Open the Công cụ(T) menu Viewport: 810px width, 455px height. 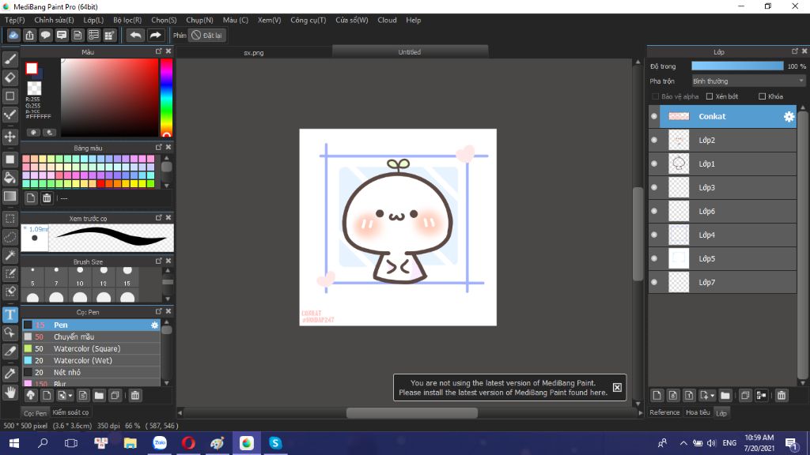click(x=308, y=20)
